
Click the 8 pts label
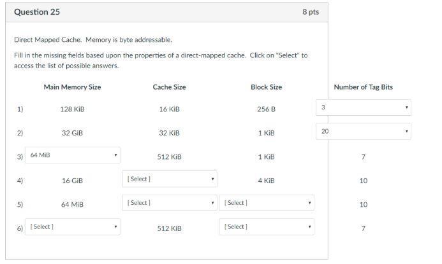point(310,12)
